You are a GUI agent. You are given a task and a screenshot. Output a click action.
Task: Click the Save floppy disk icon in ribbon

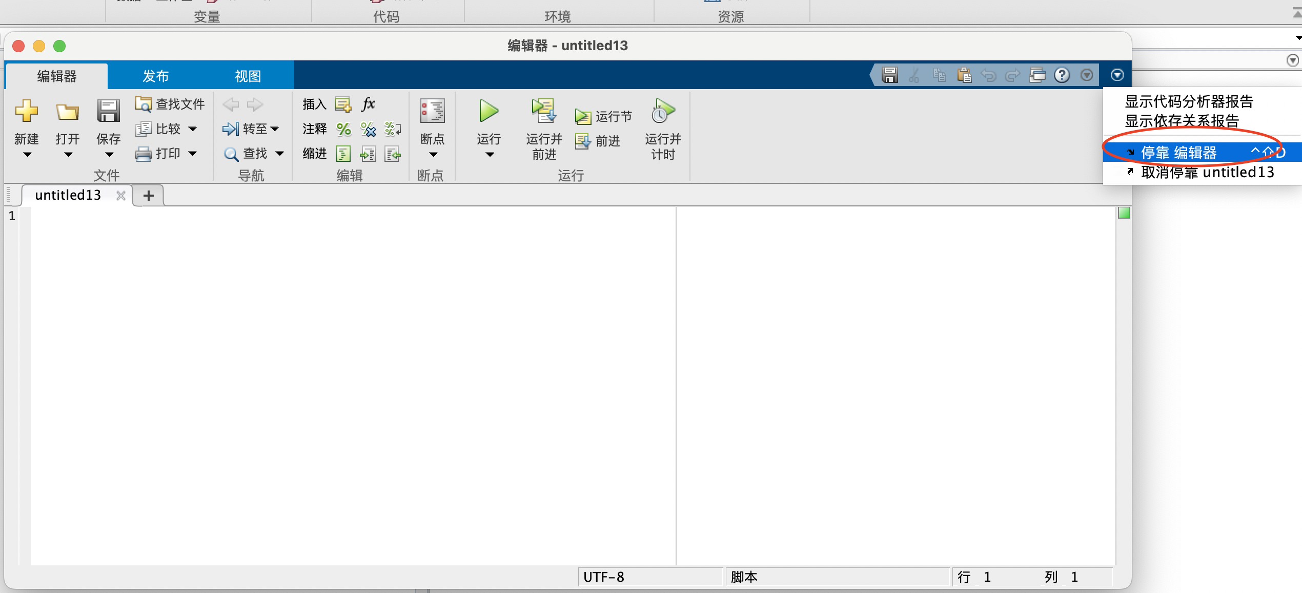108,111
